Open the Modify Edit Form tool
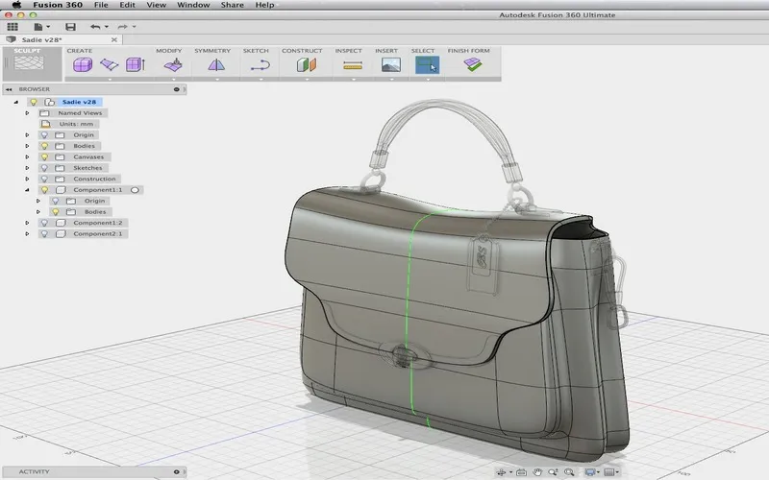The width and height of the screenshot is (769, 480). click(x=173, y=64)
